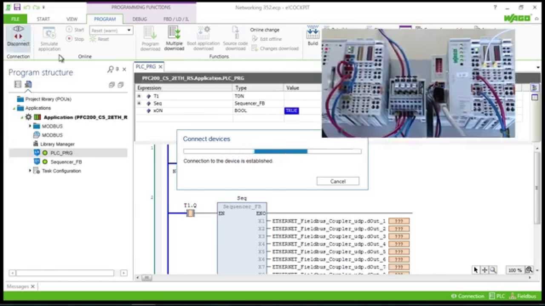This screenshot has width=545, height=306.
Task: Click the Undo arrow in the quick access bar
Action: (26, 7)
